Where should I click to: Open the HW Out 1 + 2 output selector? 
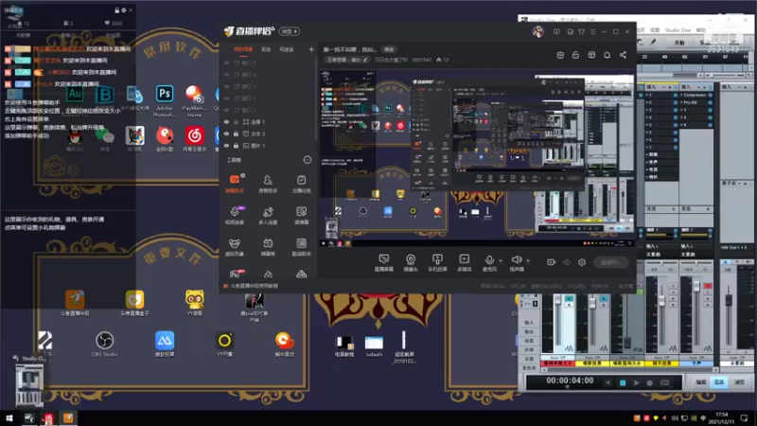click(x=736, y=247)
